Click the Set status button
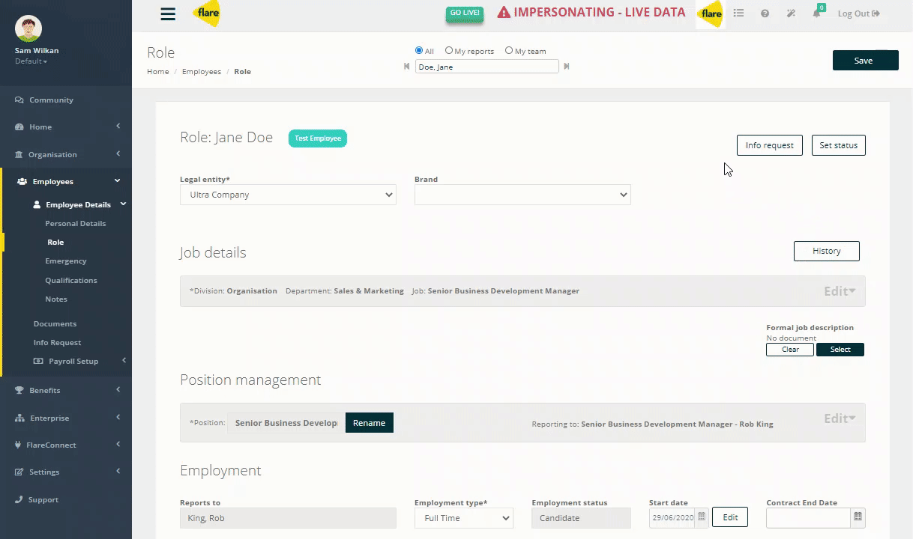913x539 pixels. [839, 145]
